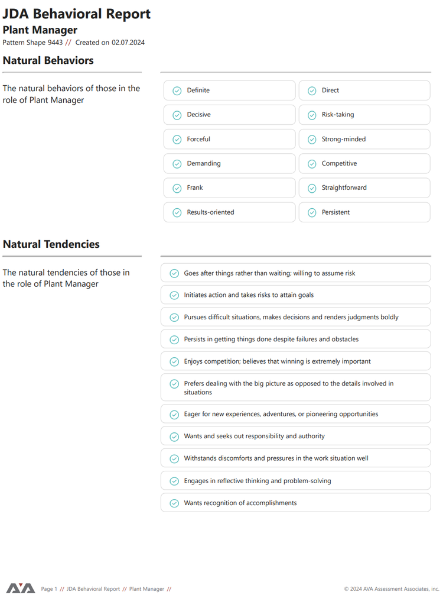
Task: Click Plant Manager in the footer breadcrumb
Action: coord(146,589)
